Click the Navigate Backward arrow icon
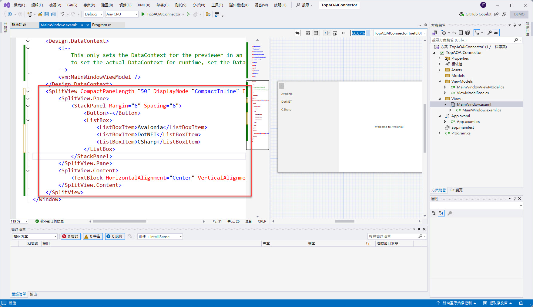The width and height of the screenshot is (533, 307). (10, 14)
